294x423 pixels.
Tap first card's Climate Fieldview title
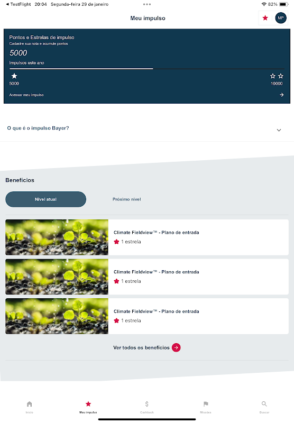pos(156,233)
